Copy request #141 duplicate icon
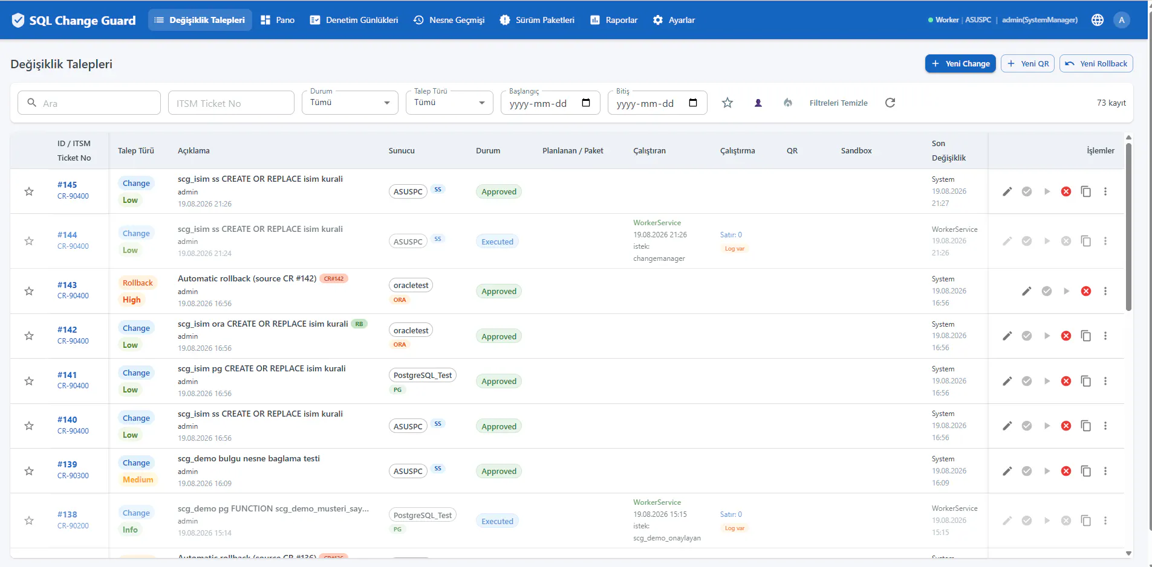This screenshot has height=567, width=1152. 1086,381
